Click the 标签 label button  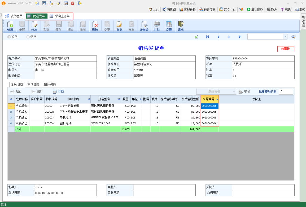tap(59, 92)
